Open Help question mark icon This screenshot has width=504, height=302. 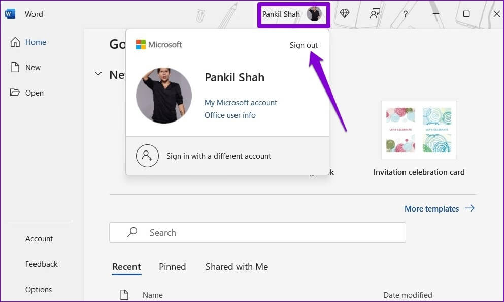coord(405,14)
